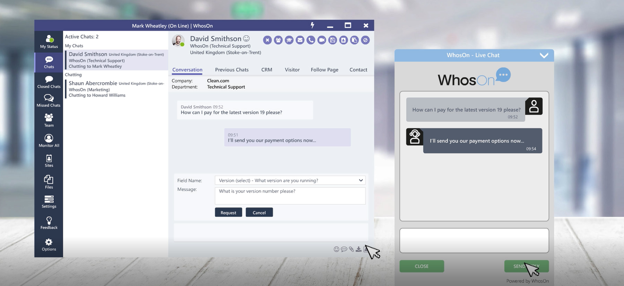The width and height of the screenshot is (624, 286).
Task: Click the smiley next to David Smithson's name
Action: point(246,38)
